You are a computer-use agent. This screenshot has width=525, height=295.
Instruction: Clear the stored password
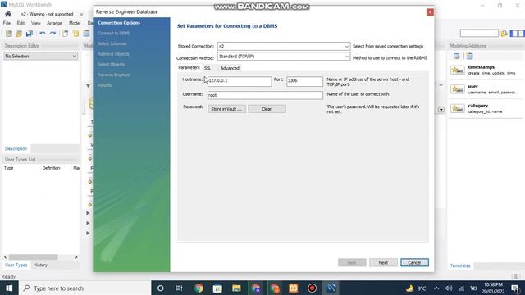click(x=267, y=109)
